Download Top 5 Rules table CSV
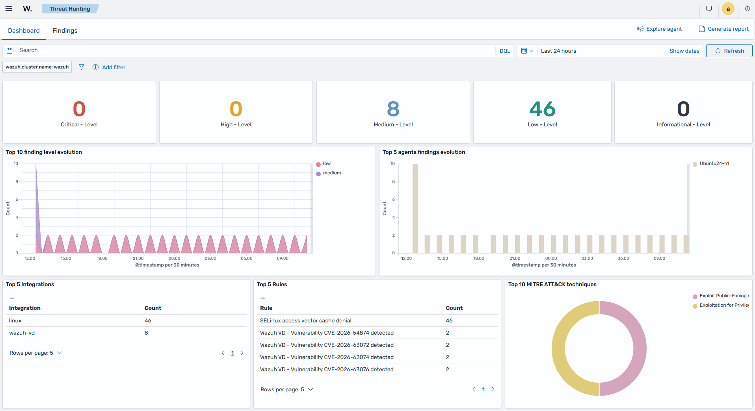The height and width of the screenshot is (411, 755). (263, 297)
